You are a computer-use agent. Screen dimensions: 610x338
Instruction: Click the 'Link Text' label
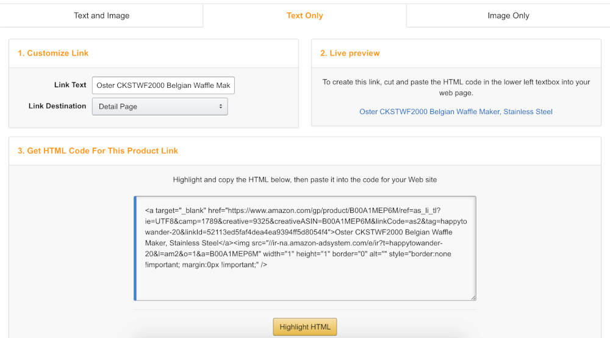[x=70, y=85]
